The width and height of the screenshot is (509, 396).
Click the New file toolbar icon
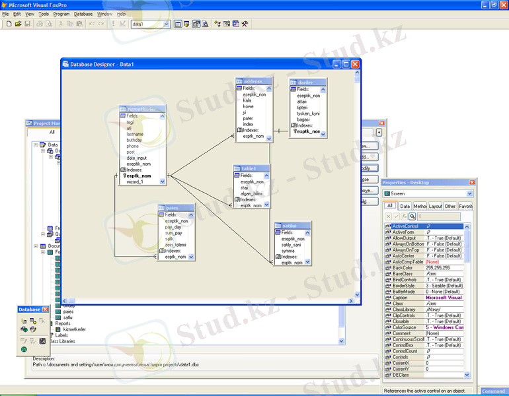click(x=8, y=24)
